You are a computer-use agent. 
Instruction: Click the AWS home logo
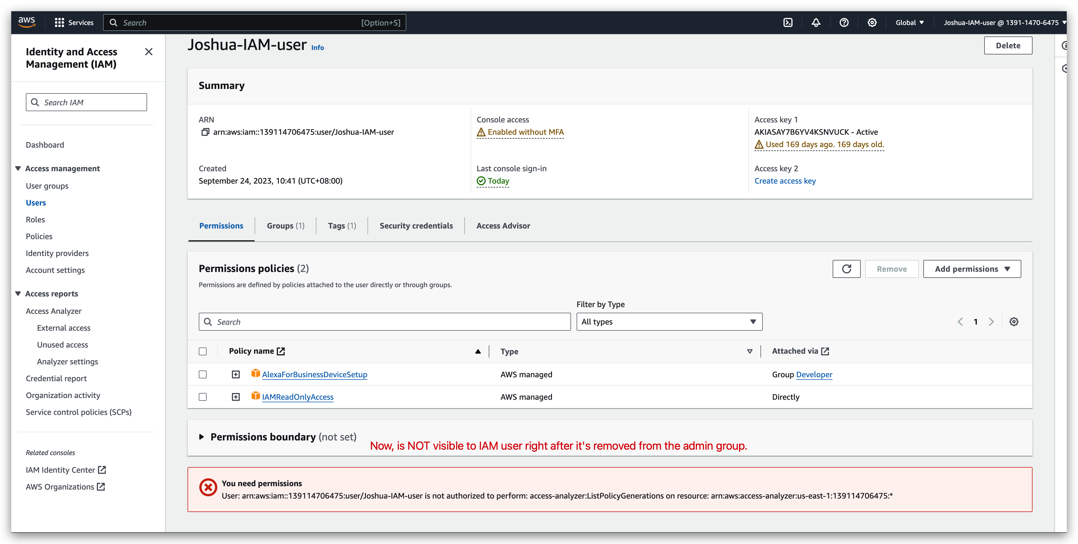click(x=26, y=21)
